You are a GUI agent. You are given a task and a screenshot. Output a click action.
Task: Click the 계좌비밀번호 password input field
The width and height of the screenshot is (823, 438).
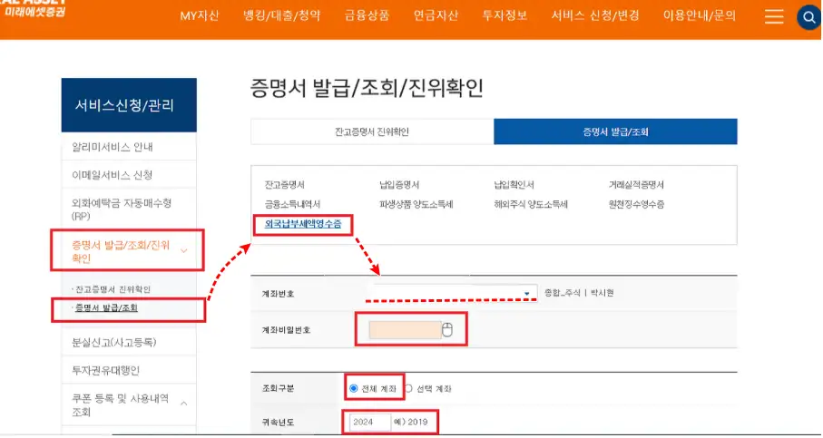pyautogui.click(x=406, y=330)
